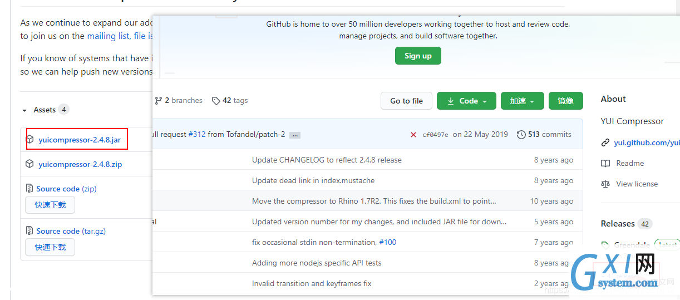View the 42 tags link
Viewport: 680px width, 300px height.
pyautogui.click(x=235, y=101)
